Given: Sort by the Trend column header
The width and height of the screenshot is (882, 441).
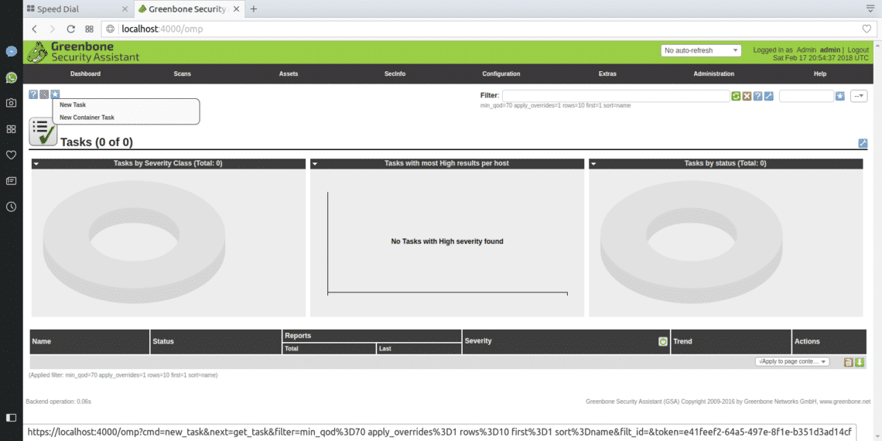Looking at the screenshot, I should click(682, 341).
